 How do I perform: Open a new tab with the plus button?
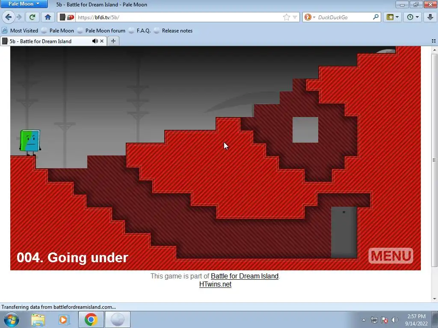[x=113, y=41]
